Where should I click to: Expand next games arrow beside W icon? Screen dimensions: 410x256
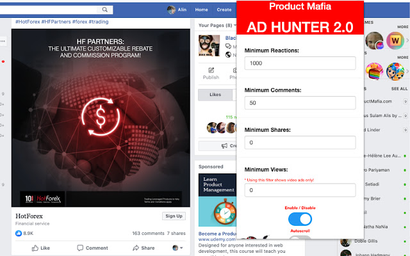tap(407, 40)
